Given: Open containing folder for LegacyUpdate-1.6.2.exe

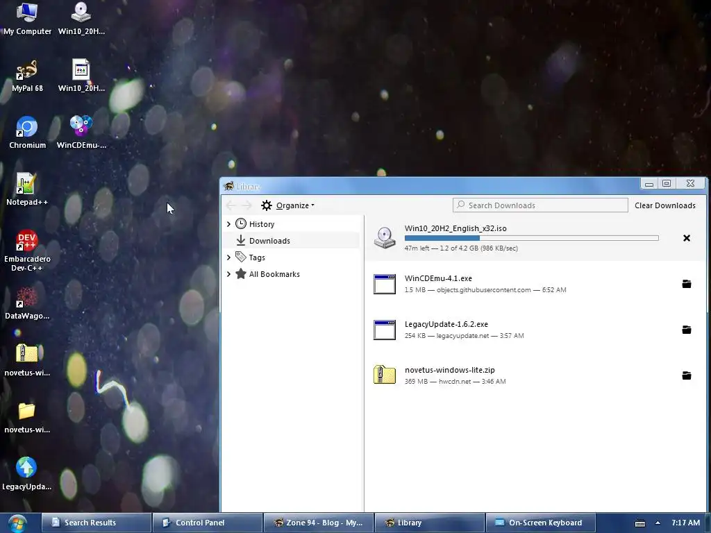Looking at the screenshot, I should 687,330.
